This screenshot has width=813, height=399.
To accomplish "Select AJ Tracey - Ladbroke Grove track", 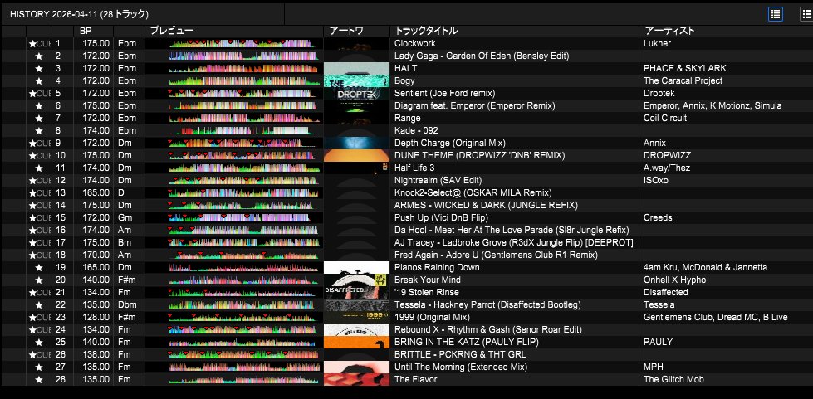I will (x=514, y=242).
